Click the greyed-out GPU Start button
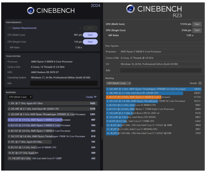Viewport: 206px width, 173px height. click(x=90, y=28)
